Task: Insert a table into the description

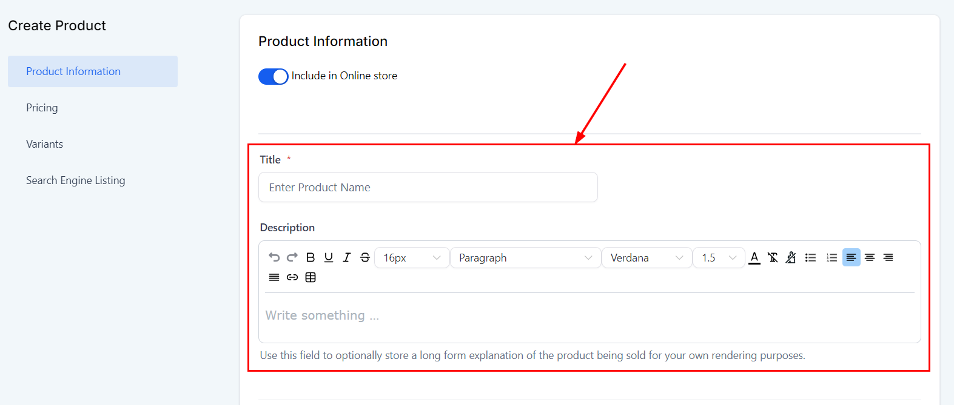Action: 311,277
